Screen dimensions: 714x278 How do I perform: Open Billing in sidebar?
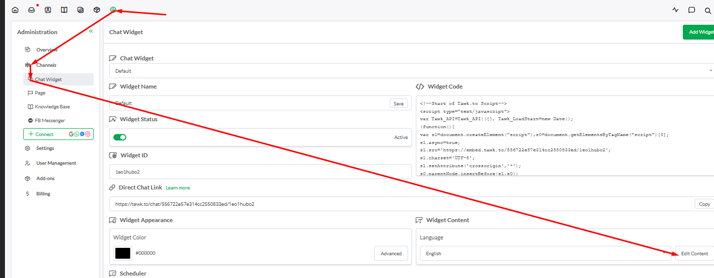43,194
